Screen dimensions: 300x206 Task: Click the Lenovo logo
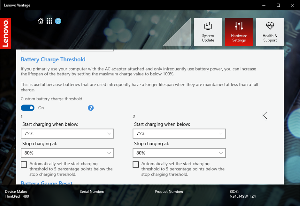point(6,33)
